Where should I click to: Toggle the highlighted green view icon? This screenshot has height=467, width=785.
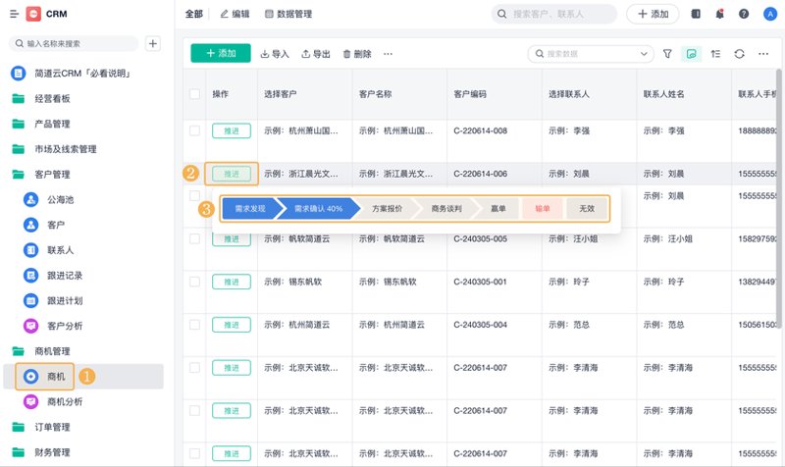pos(692,54)
